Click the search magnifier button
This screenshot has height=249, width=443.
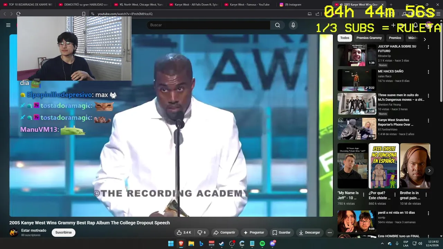[x=278, y=25]
